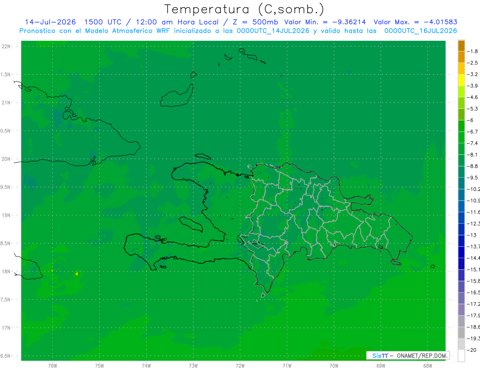Pick the topmost dark orange colorbar swatch
This screenshot has width=480, height=371.
click(461, 46)
